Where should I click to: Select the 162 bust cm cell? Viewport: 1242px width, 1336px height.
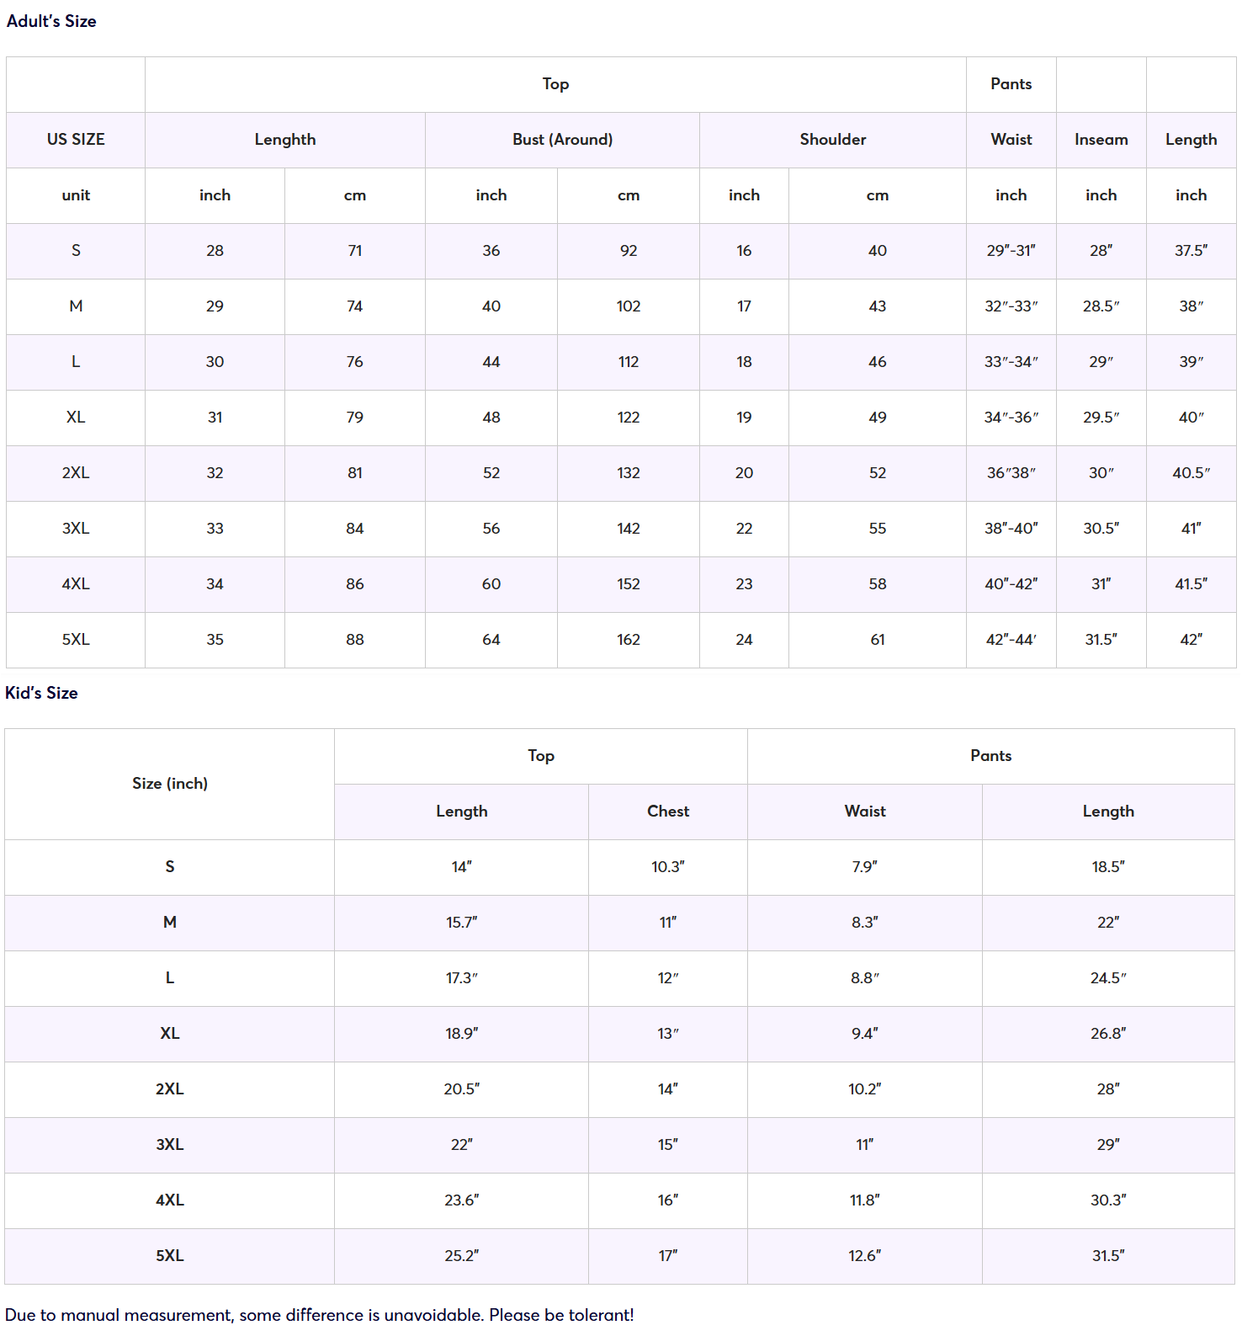[628, 640]
